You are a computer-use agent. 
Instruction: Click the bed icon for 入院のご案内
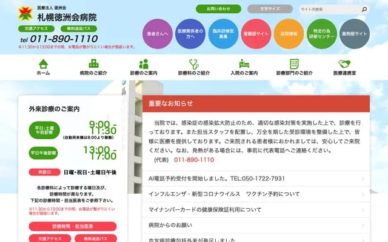[244, 64]
